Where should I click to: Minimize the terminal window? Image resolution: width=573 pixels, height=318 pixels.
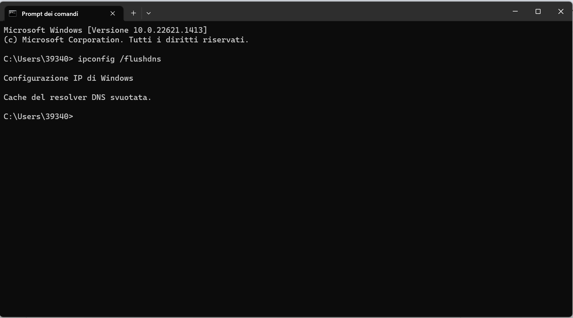coord(515,12)
